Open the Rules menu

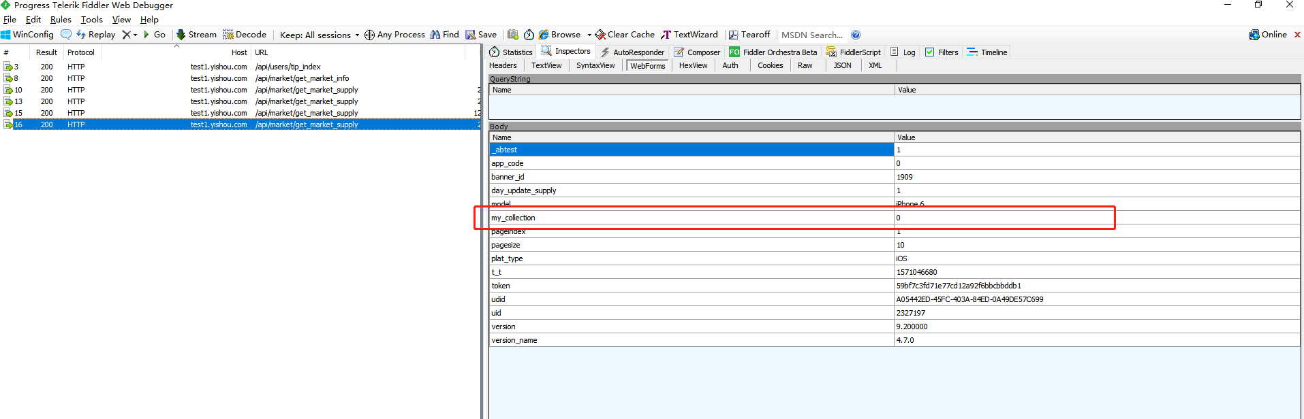point(61,20)
